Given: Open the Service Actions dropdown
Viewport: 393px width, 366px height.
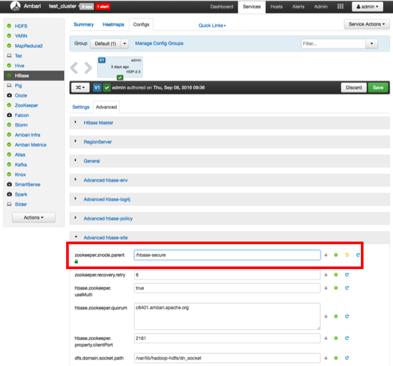Looking at the screenshot, I should [367, 24].
